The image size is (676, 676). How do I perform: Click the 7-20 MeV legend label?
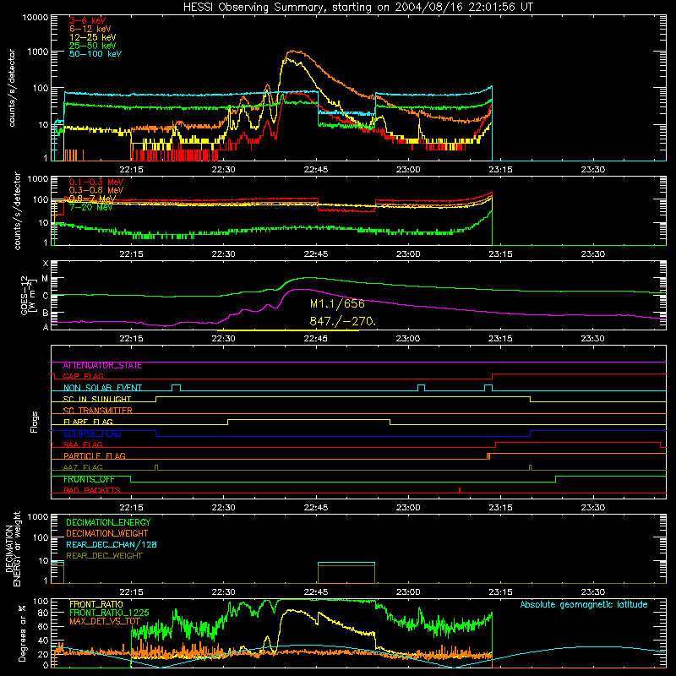click(x=90, y=207)
